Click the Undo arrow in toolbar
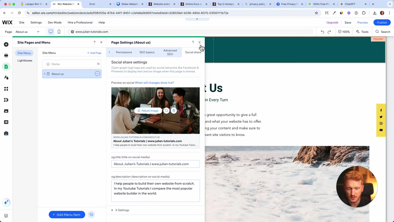Image resolution: width=394 pixels, height=222 pixels. pyautogui.click(x=322, y=32)
